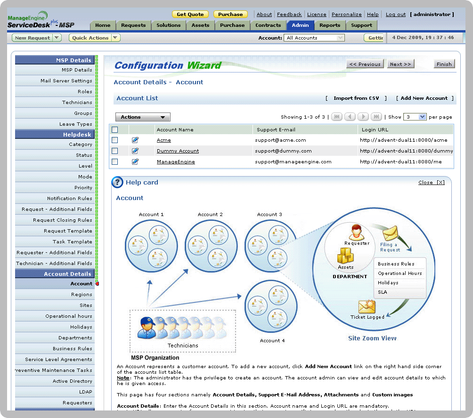Click the yellow Purchase button
The height and width of the screenshot is (418, 473).
coord(230,14)
